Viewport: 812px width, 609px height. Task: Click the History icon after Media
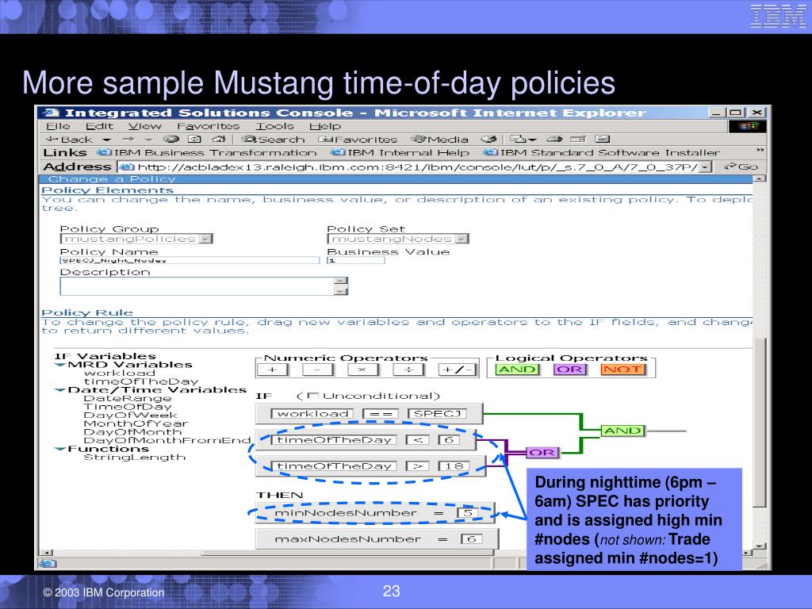pyautogui.click(x=488, y=139)
